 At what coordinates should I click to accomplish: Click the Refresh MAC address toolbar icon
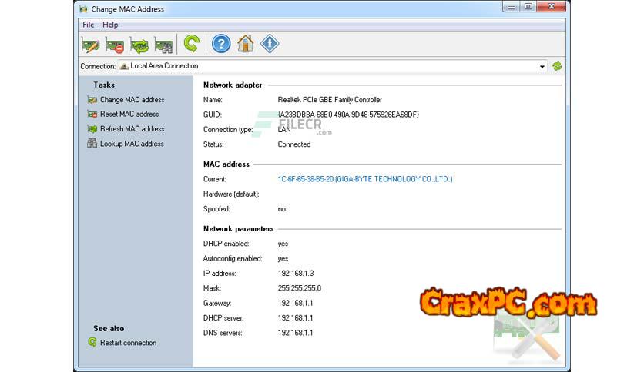[139, 45]
